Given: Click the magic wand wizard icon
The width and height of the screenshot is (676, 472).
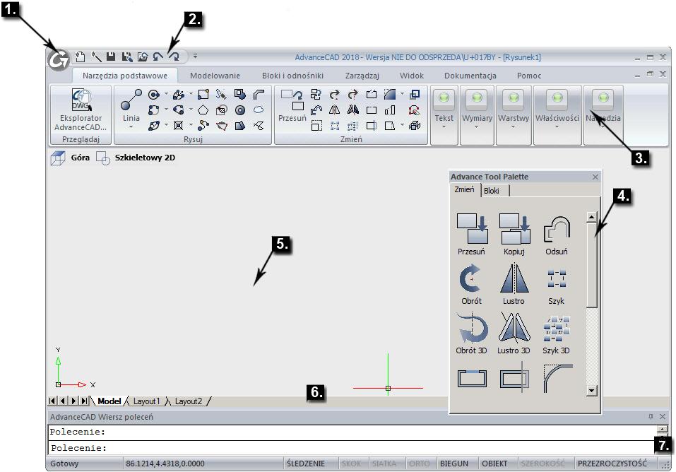Looking at the screenshot, I should pyautogui.click(x=95, y=57).
